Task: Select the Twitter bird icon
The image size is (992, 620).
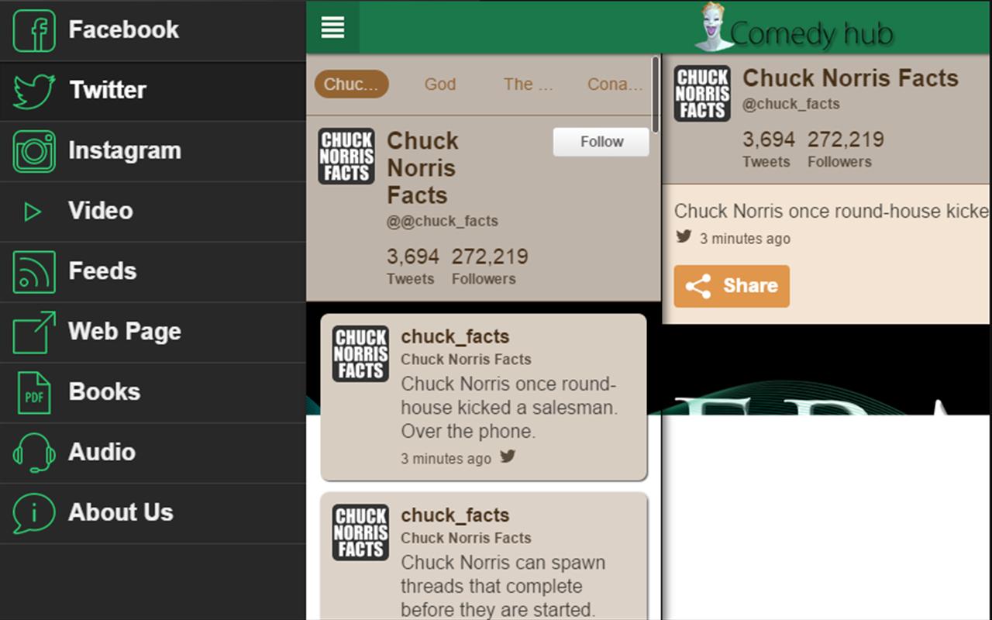Action: [34, 91]
